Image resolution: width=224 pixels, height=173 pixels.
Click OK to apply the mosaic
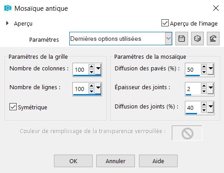click(x=73, y=161)
